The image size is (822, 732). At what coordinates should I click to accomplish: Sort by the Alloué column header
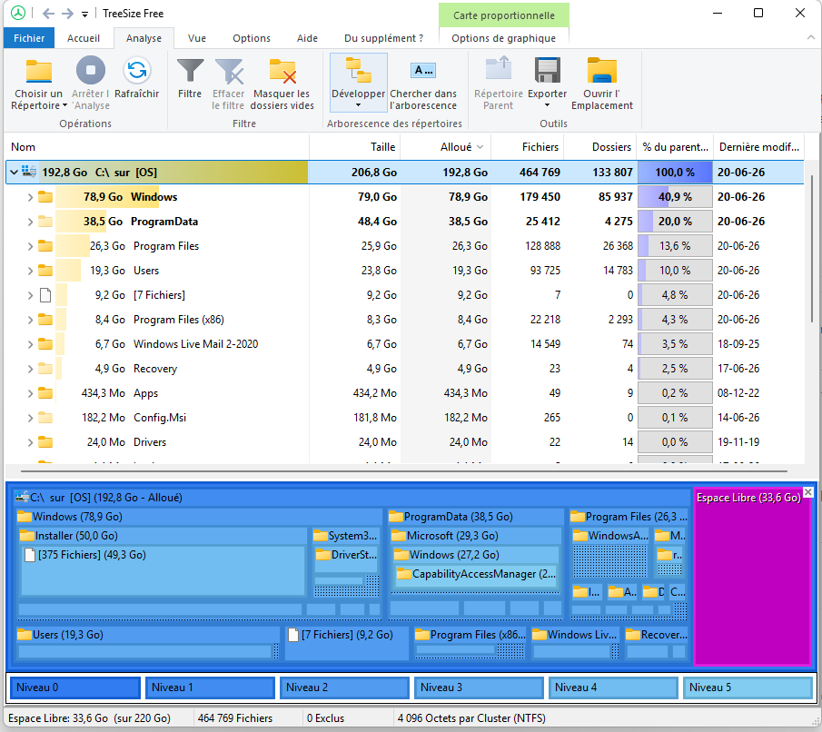pyautogui.click(x=446, y=147)
